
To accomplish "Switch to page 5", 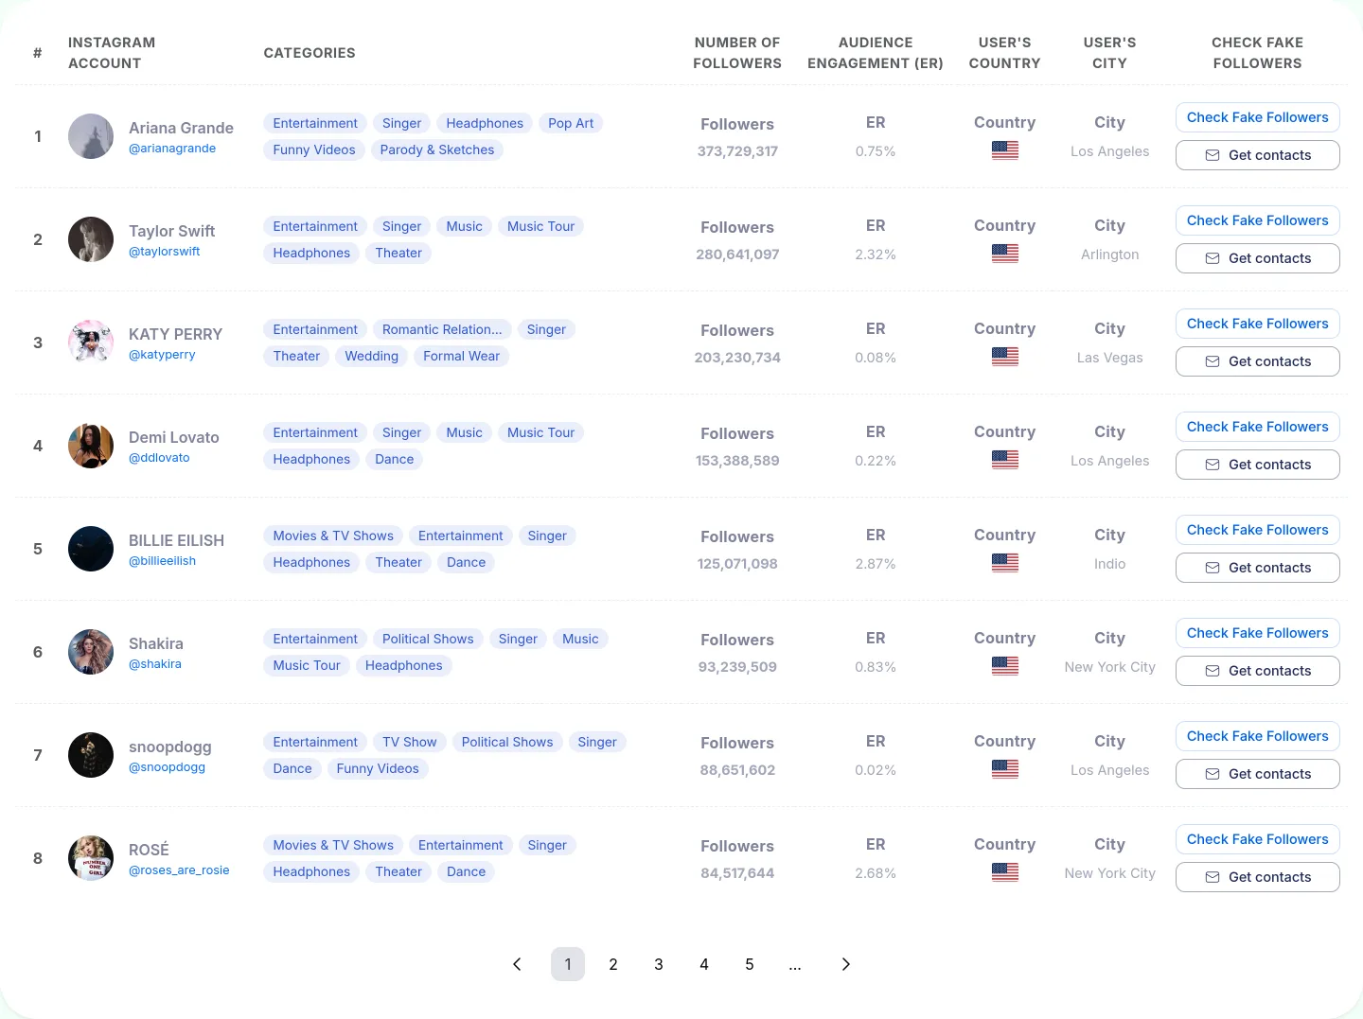I will (x=750, y=964).
